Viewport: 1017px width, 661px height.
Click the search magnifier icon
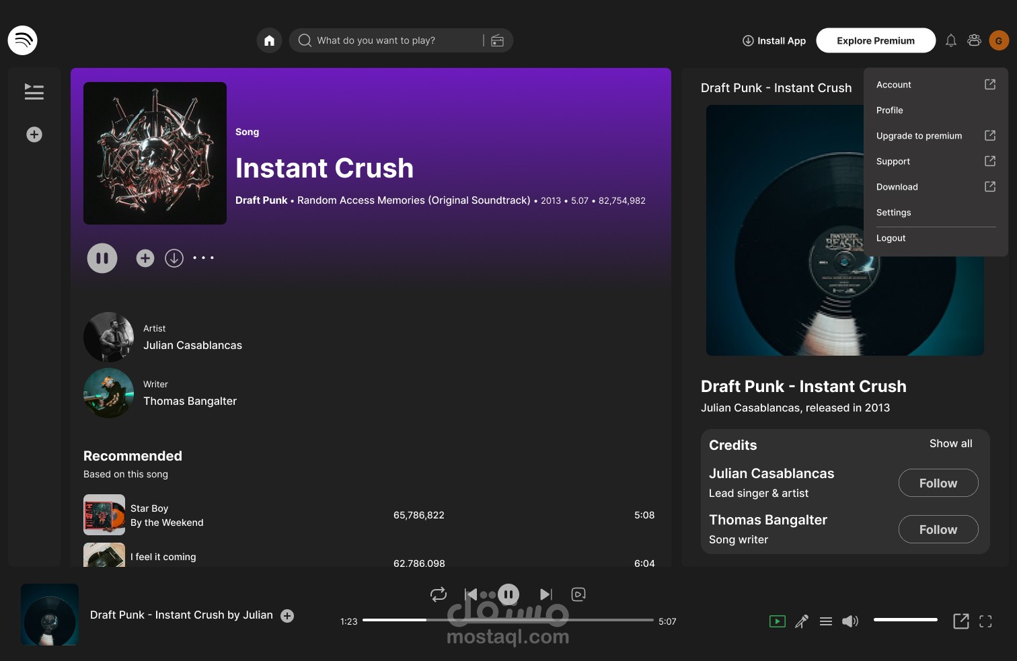pos(305,40)
